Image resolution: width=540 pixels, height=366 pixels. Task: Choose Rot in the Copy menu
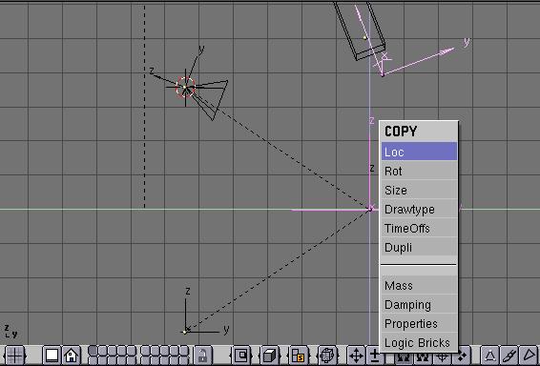tap(419, 171)
